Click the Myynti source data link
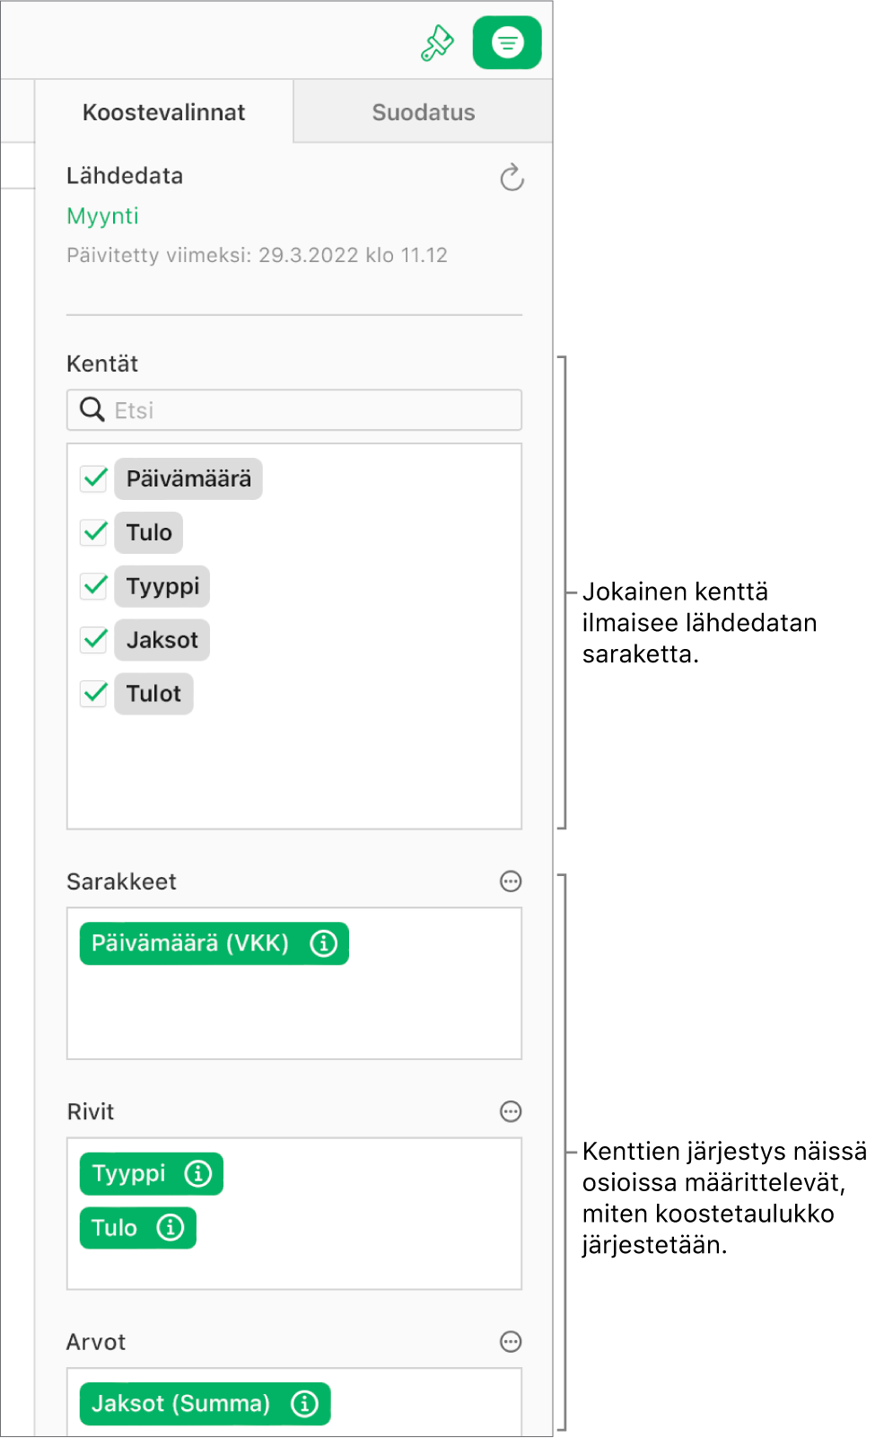Image resolution: width=875 pixels, height=1438 pixels. (102, 216)
